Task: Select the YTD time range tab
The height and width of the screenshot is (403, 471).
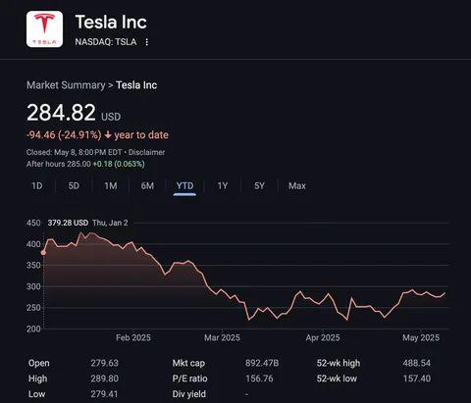Action: click(x=184, y=186)
